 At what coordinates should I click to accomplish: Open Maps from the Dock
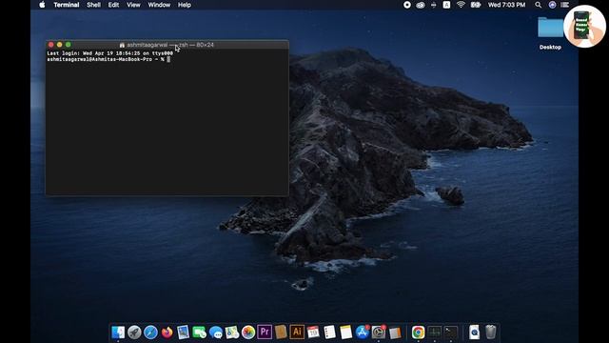pos(232,333)
